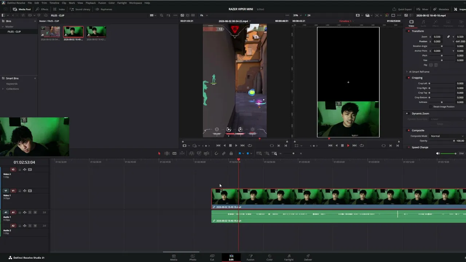Open the Playback menu
The height and width of the screenshot is (262, 466).
tap(91, 3)
